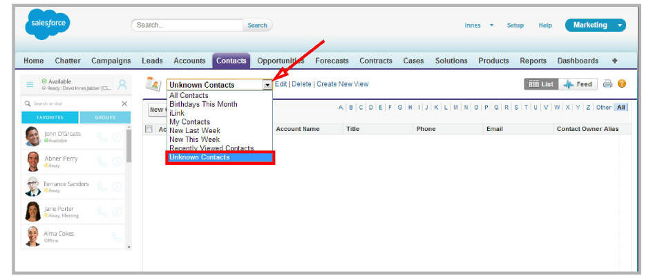The height and width of the screenshot is (280, 653).
Task: Click the Jabber user profile icon
Action: click(x=122, y=84)
